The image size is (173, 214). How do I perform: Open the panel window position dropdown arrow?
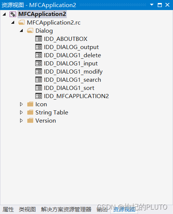(x=152, y=5)
